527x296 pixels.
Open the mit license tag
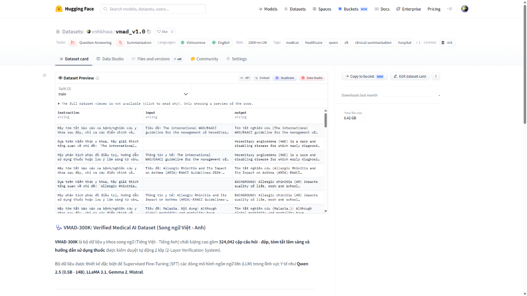tap(447, 43)
